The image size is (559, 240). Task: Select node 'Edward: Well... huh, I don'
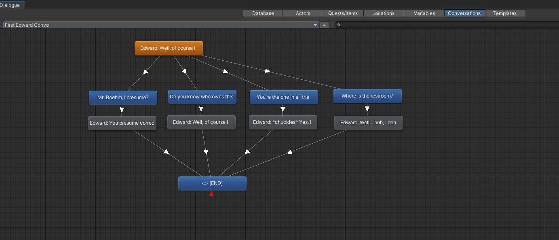pyautogui.click(x=368, y=123)
